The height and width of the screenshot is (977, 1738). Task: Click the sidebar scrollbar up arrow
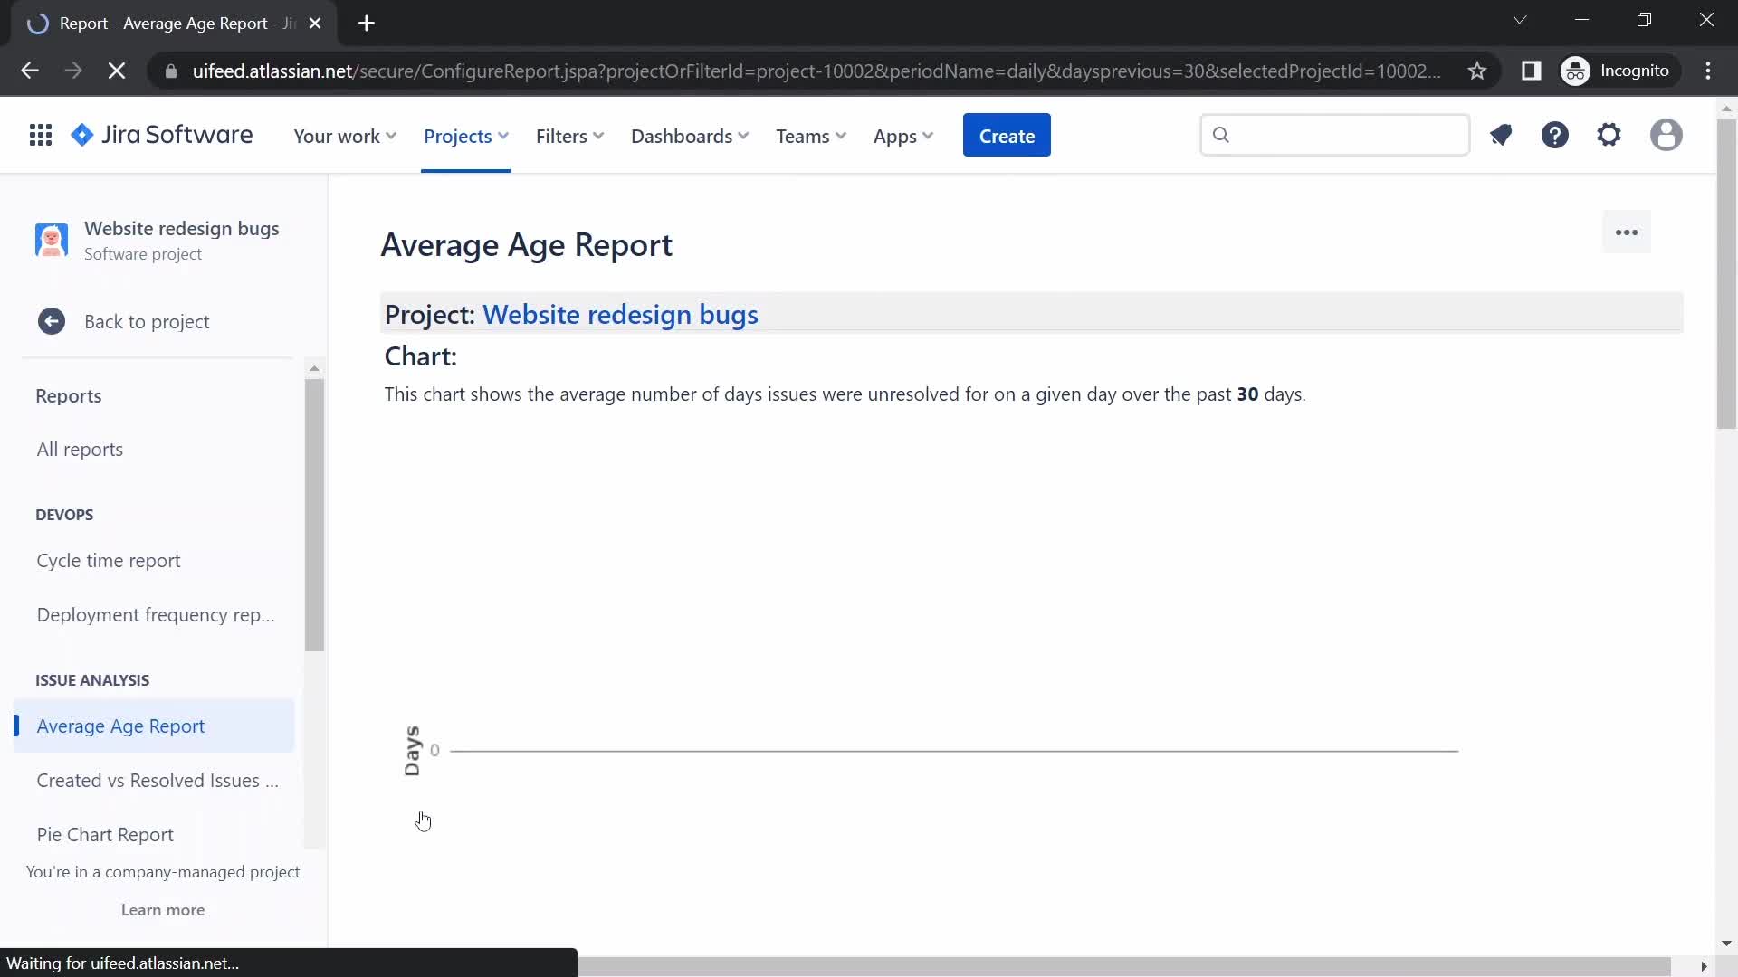[314, 368]
